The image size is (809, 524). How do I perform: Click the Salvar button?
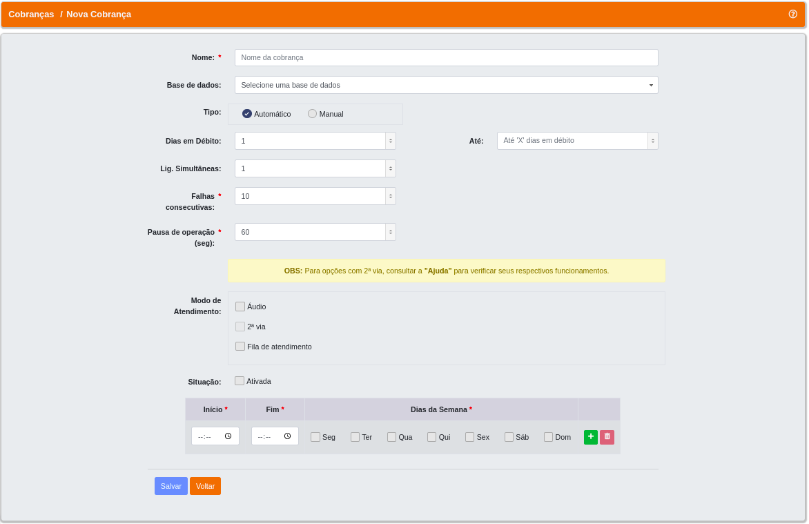click(170, 486)
